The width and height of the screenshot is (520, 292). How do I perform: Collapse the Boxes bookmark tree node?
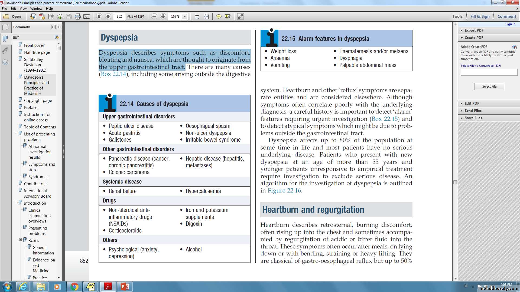coord(20,240)
